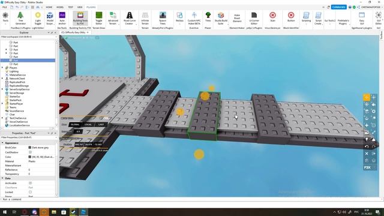
Task: Open Studio Build Suite
Action: pos(221,19)
